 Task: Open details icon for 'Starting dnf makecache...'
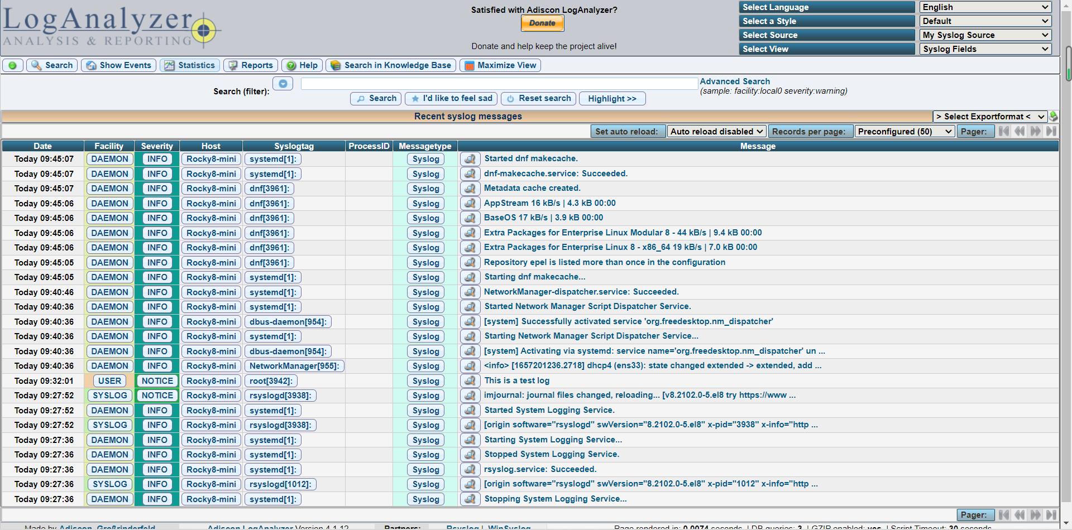click(470, 277)
